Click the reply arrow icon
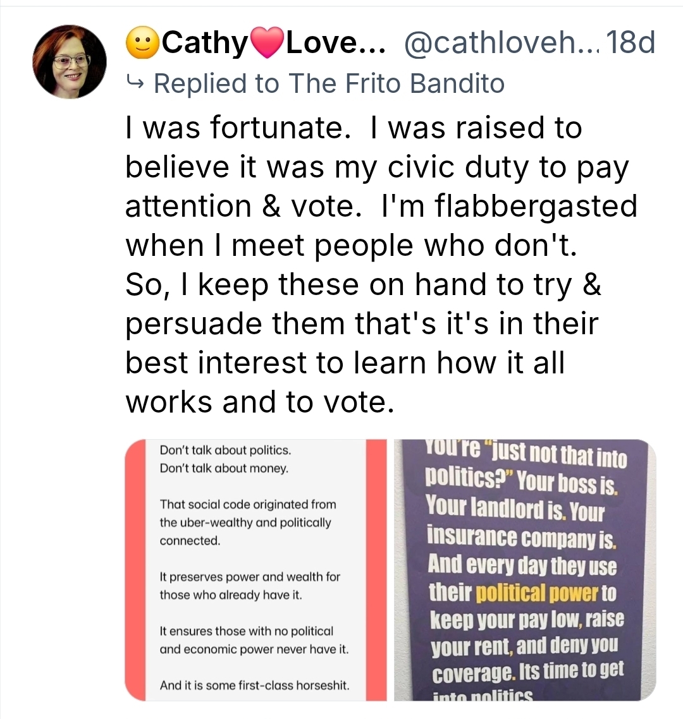 point(135,82)
